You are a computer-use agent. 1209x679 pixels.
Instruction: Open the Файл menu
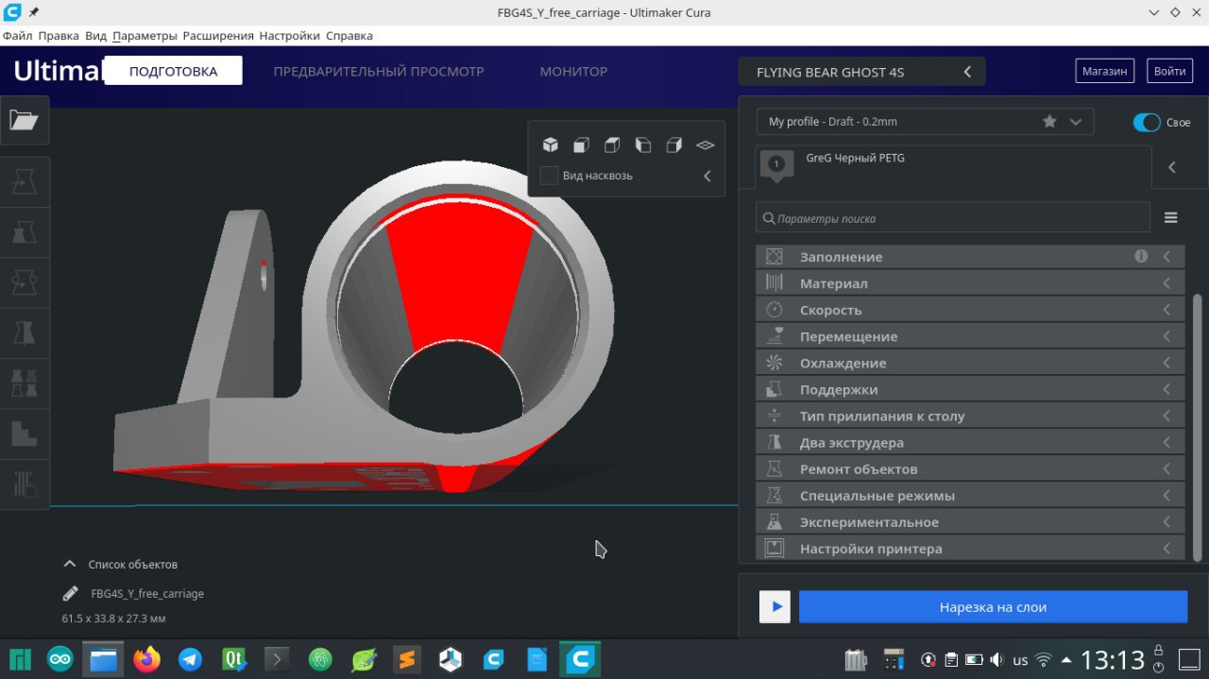coord(17,36)
